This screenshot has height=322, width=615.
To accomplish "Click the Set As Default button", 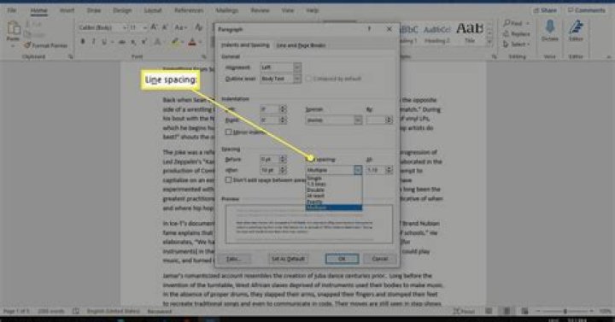I will (288, 259).
